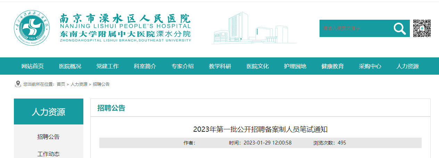Open the 教学科研 menu item
Screen dimensions: 439x158
click(x=220, y=66)
